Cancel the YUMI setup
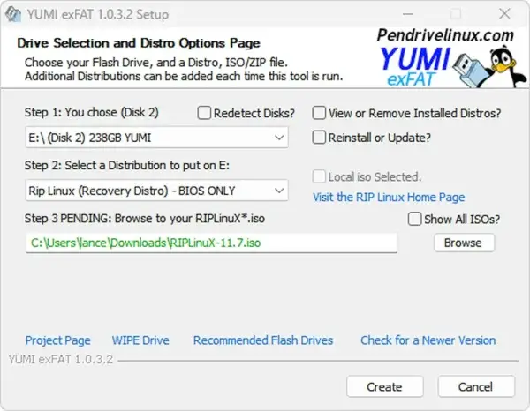530x411 pixels. (475, 386)
